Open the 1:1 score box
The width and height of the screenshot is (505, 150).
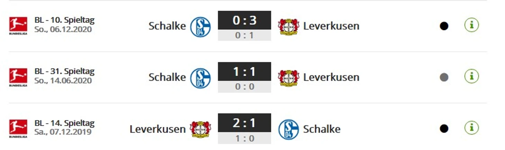pyautogui.click(x=245, y=77)
